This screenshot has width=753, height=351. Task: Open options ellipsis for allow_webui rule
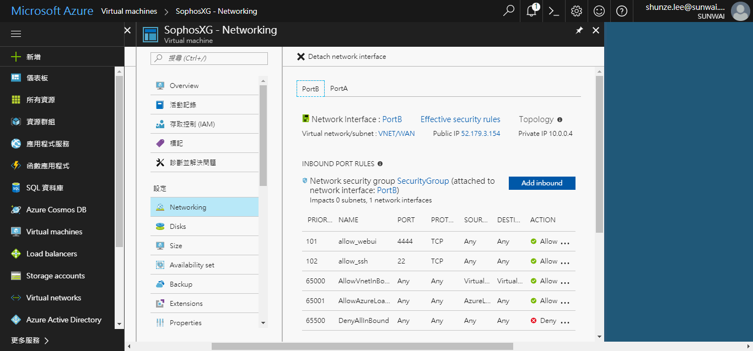coord(565,242)
